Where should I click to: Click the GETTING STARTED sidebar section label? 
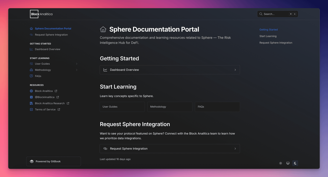coord(40,44)
